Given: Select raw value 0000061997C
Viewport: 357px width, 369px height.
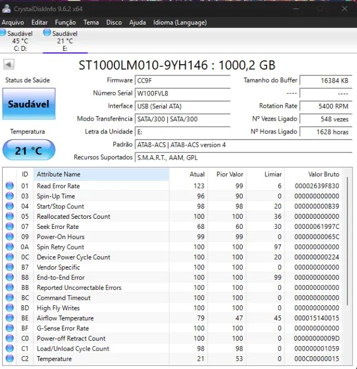Looking at the screenshot, I should pos(317,227).
